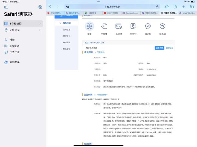Tap the share icon in toolbar
This screenshot has width=197, height=147.
pyautogui.click(x=175, y=7)
